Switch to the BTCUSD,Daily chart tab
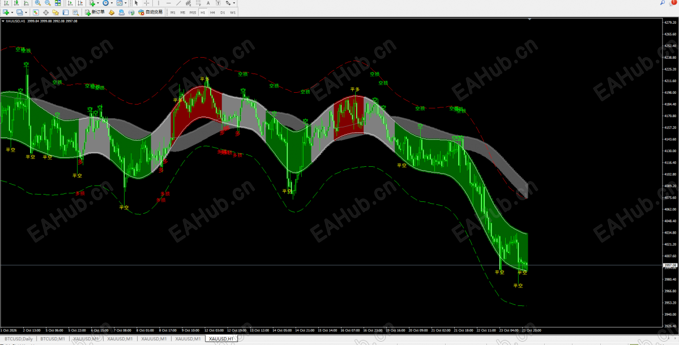The image size is (679, 345). point(19,339)
